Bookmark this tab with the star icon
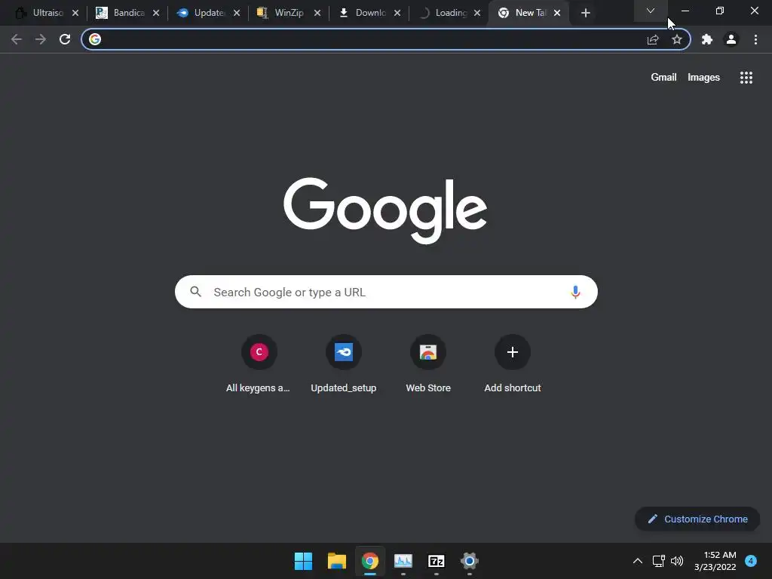 [677, 39]
